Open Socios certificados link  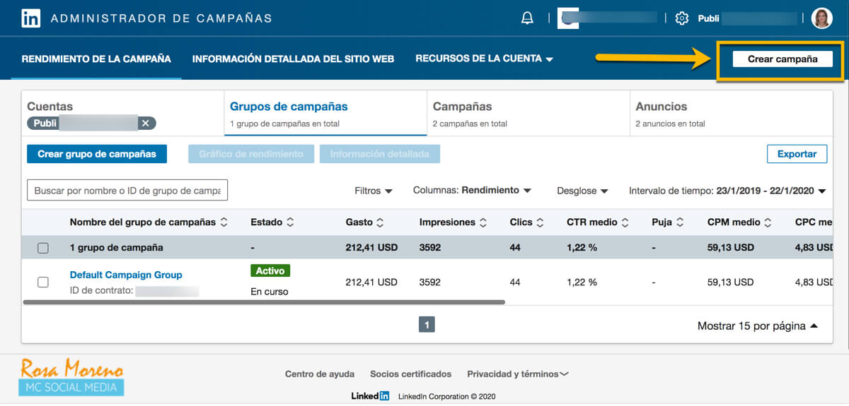(x=410, y=374)
